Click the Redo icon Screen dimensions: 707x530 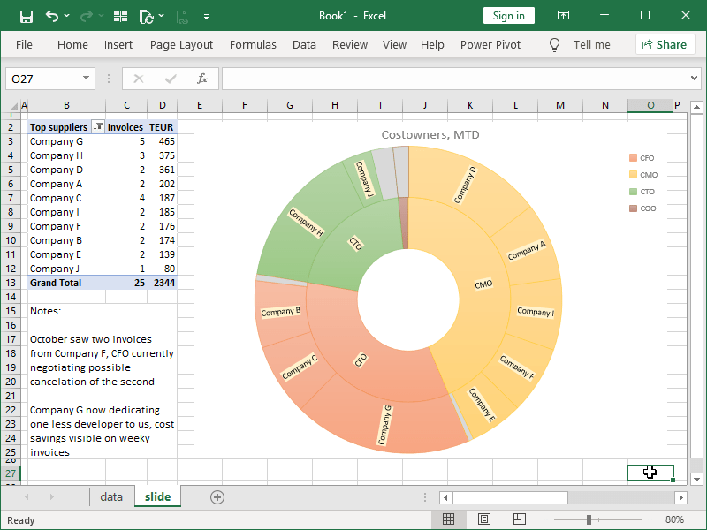85,15
